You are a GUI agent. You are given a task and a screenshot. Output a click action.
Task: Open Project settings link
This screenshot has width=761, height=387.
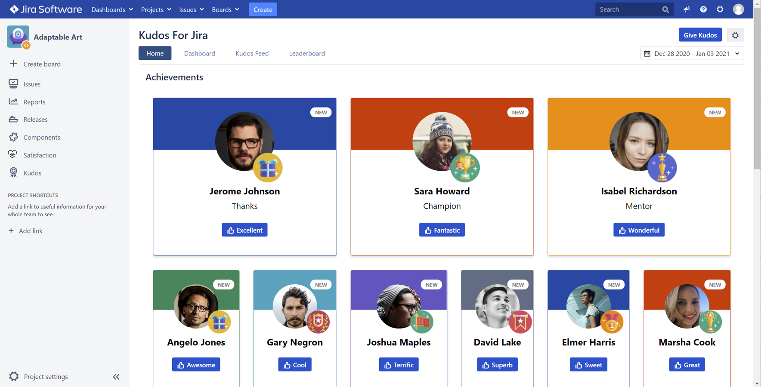(46, 377)
